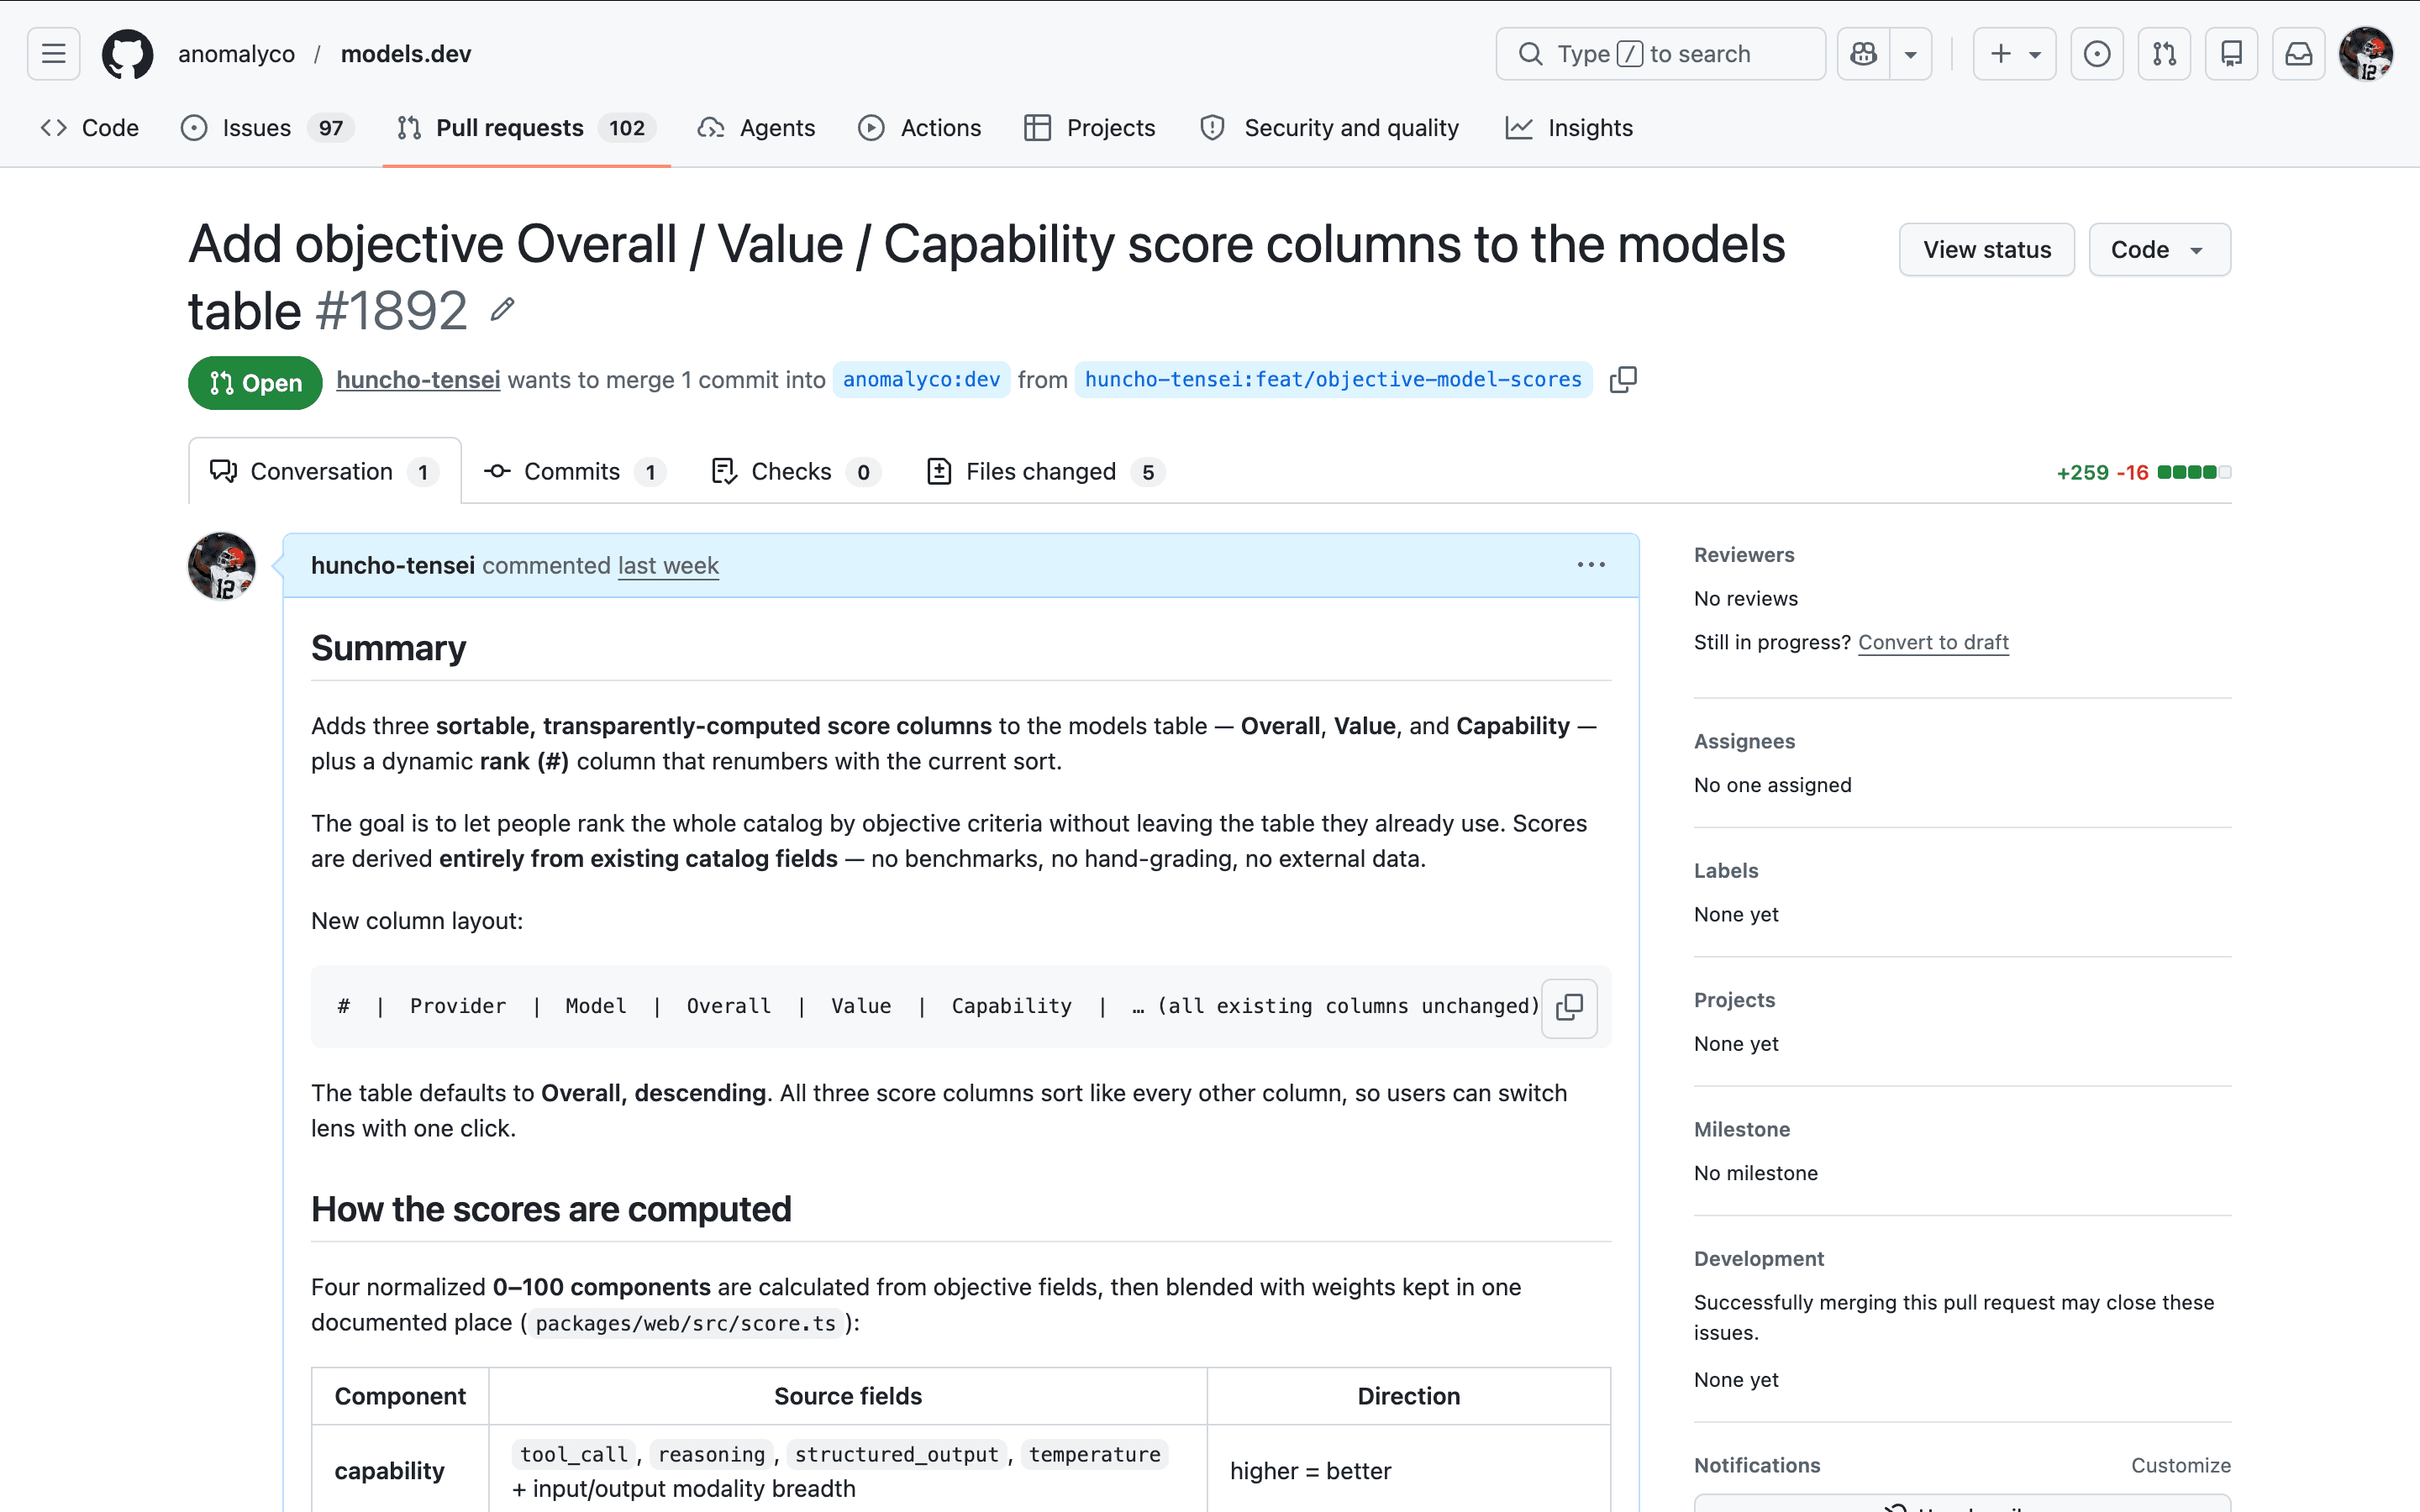
Task: Open Copilot chat icon in header
Action: tap(1864, 54)
